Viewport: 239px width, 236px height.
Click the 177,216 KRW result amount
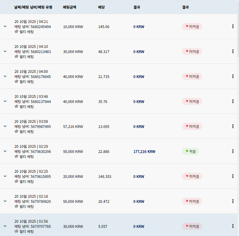[x=144, y=151]
